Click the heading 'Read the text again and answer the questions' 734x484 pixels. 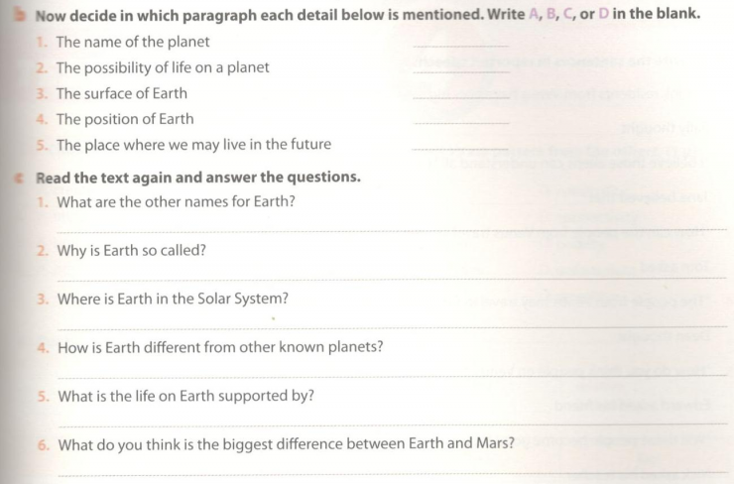(x=198, y=178)
